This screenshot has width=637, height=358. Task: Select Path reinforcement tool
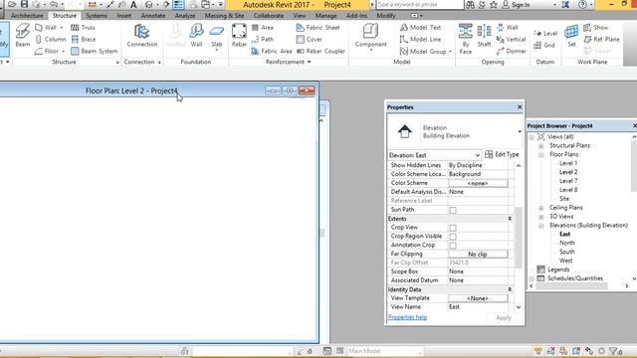(x=263, y=39)
